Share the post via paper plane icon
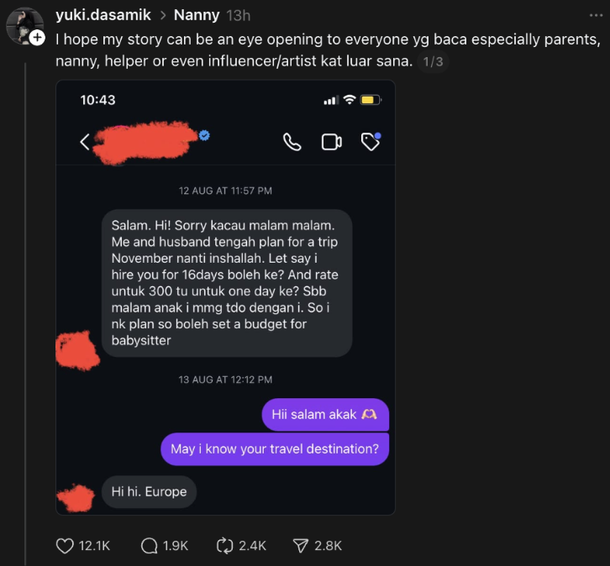The width and height of the screenshot is (610, 566). point(300,546)
